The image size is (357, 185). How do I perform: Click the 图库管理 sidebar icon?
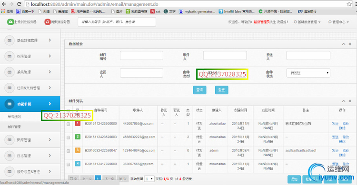click(10, 140)
